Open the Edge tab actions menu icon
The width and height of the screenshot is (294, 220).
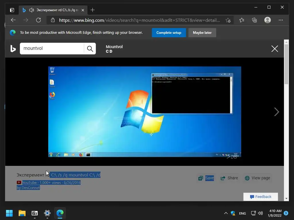point(12,10)
